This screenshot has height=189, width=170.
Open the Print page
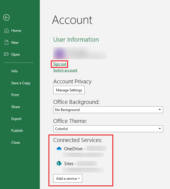15,95
